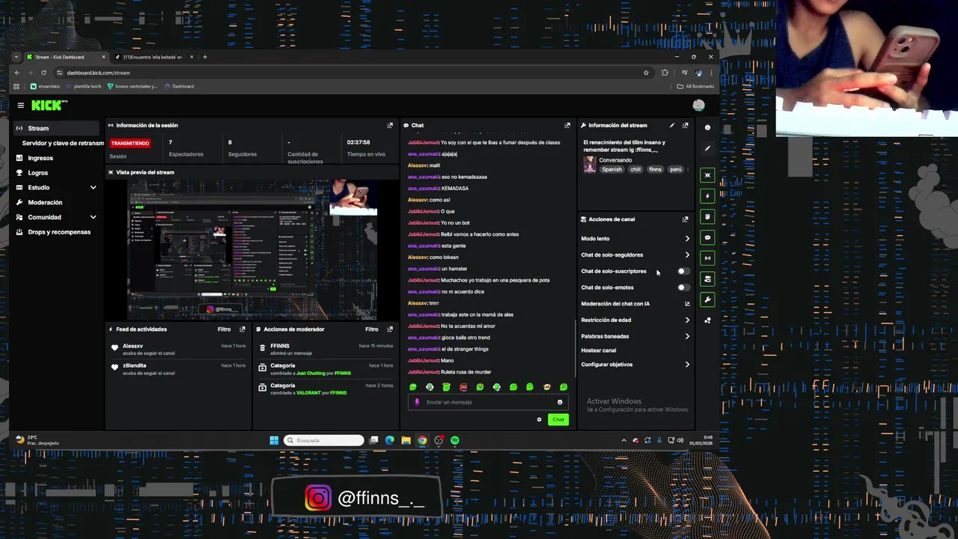
Task: Toggle the lightning bolt widget icon in sidebar
Action: 707,196
